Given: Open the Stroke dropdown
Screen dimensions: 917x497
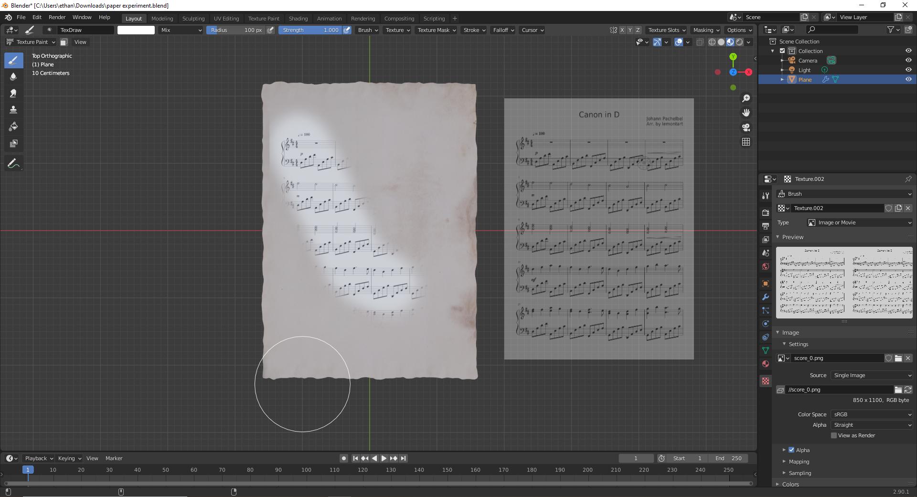Looking at the screenshot, I should [474, 30].
